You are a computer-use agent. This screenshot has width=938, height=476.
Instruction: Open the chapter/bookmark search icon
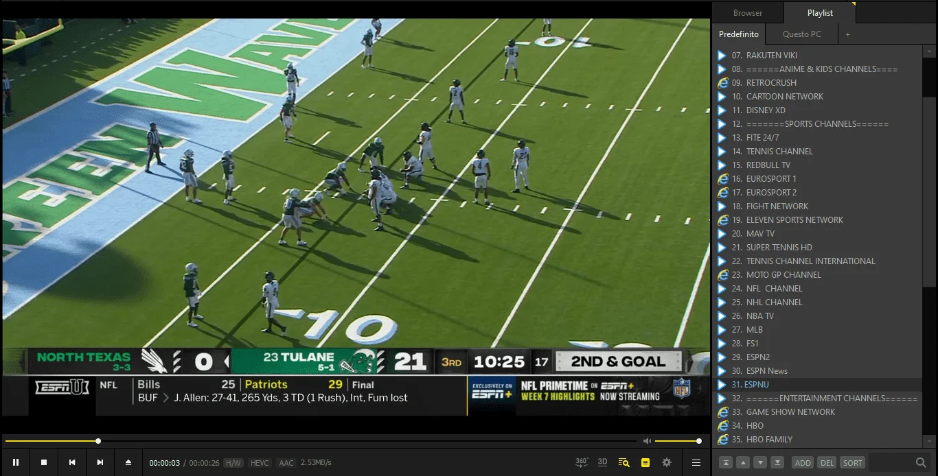(624, 462)
